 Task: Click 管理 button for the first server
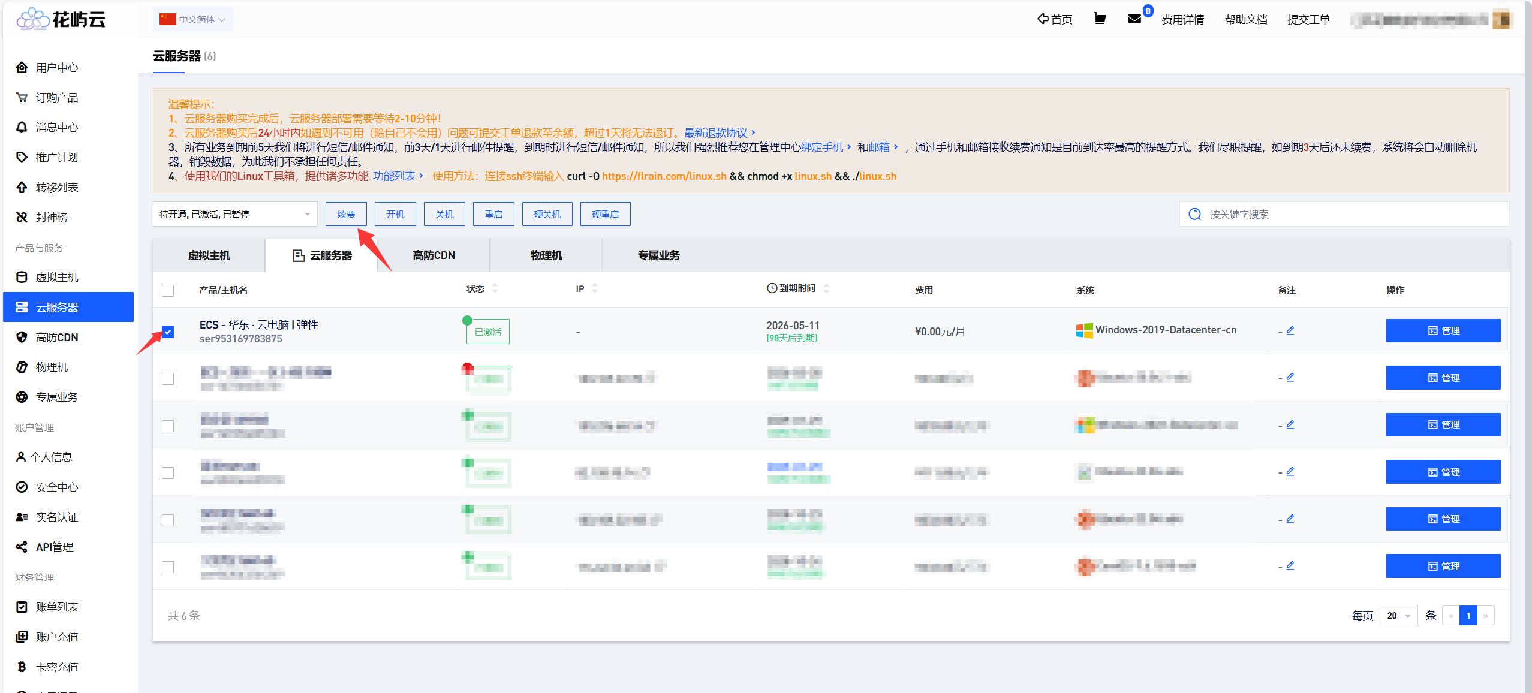1443,330
